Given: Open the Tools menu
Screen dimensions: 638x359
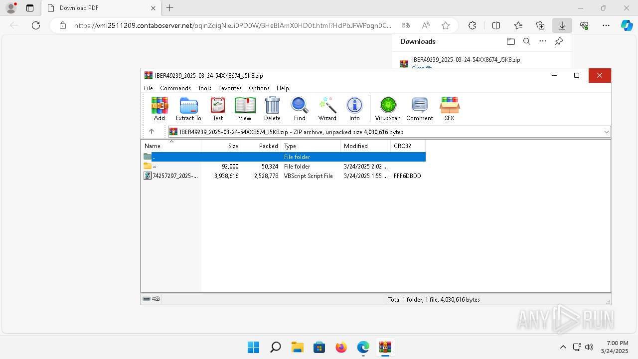Looking at the screenshot, I should click(x=204, y=88).
